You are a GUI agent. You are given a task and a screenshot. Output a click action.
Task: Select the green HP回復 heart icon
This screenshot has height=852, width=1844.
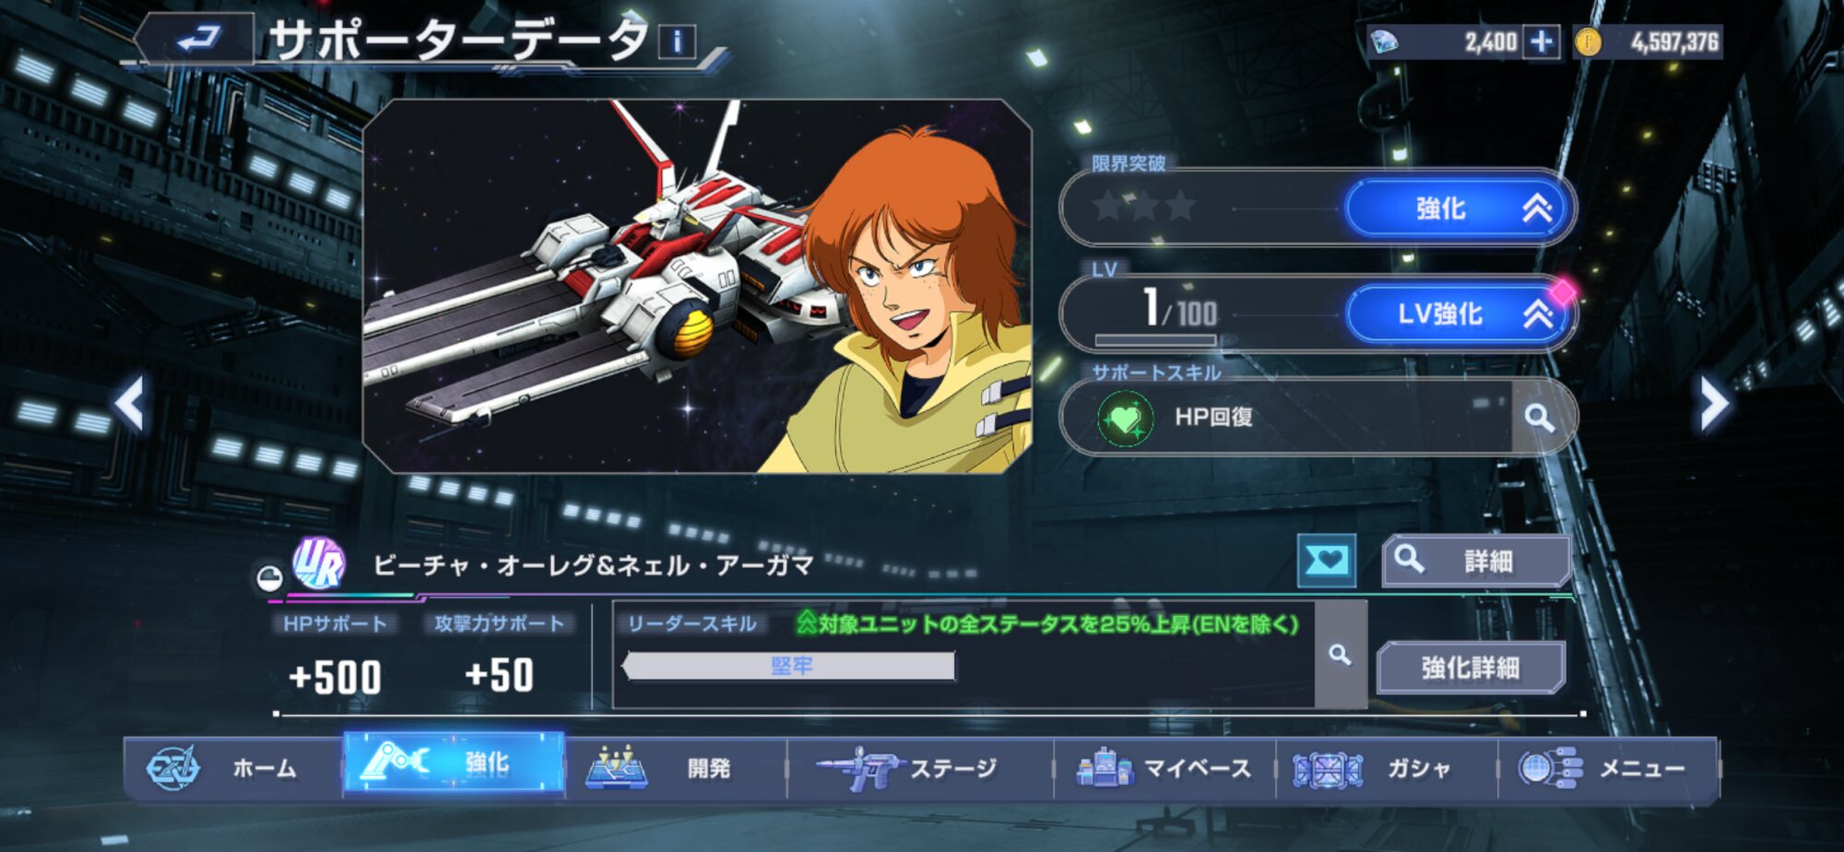coord(1126,419)
